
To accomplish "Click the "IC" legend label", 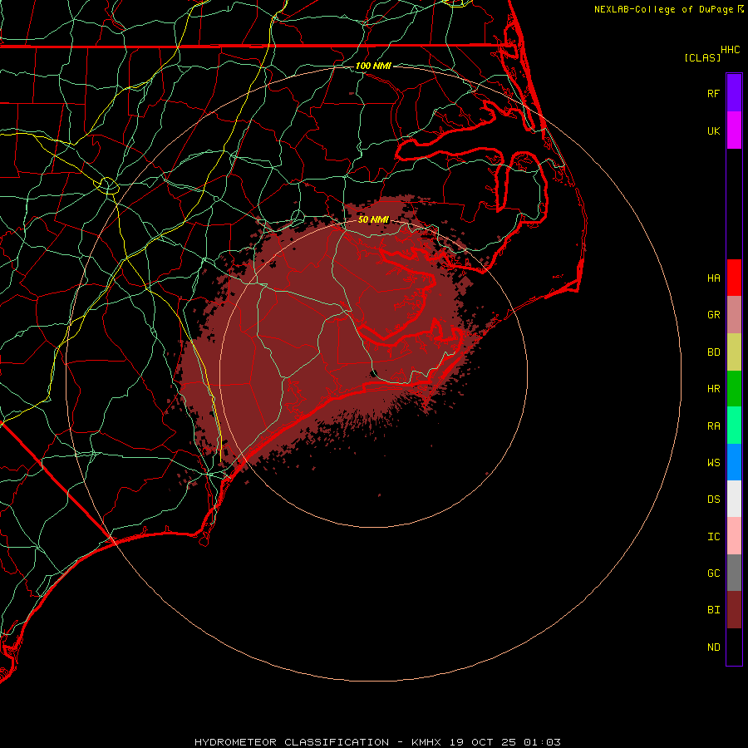I will tap(714, 537).
